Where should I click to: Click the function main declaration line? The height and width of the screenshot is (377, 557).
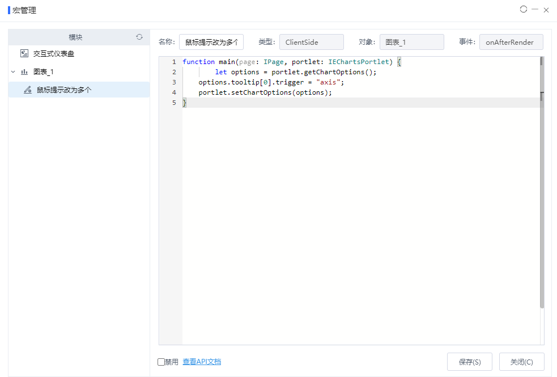(292, 62)
